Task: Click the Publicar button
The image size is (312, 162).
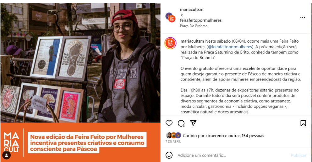Action: [298, 155]
